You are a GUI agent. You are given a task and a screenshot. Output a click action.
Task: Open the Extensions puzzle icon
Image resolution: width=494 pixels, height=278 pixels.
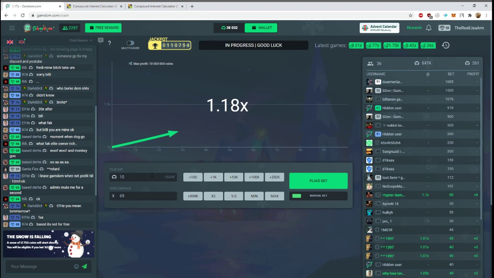click(470, 15)
